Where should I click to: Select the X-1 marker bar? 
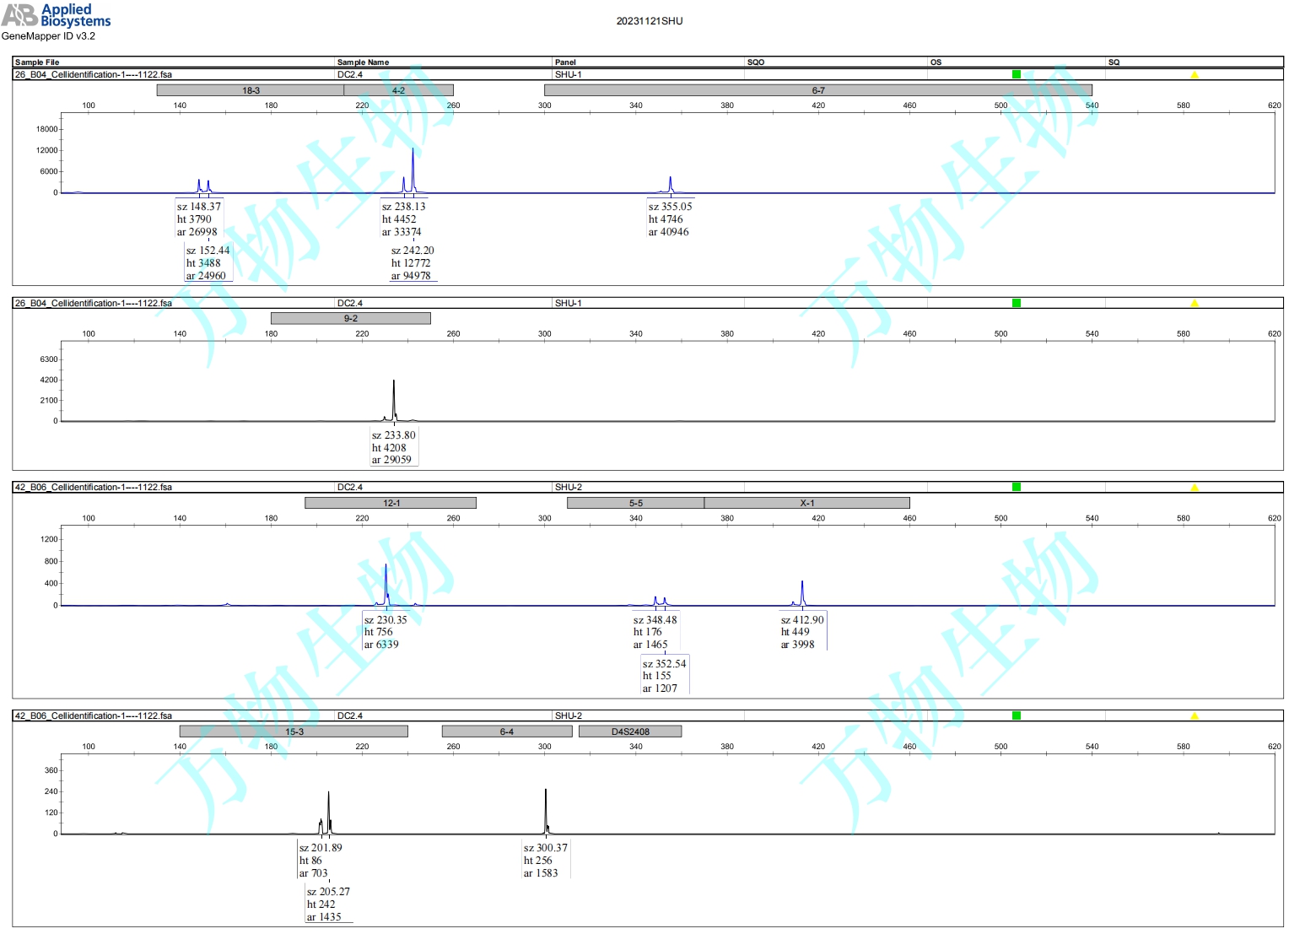point(806,503)
